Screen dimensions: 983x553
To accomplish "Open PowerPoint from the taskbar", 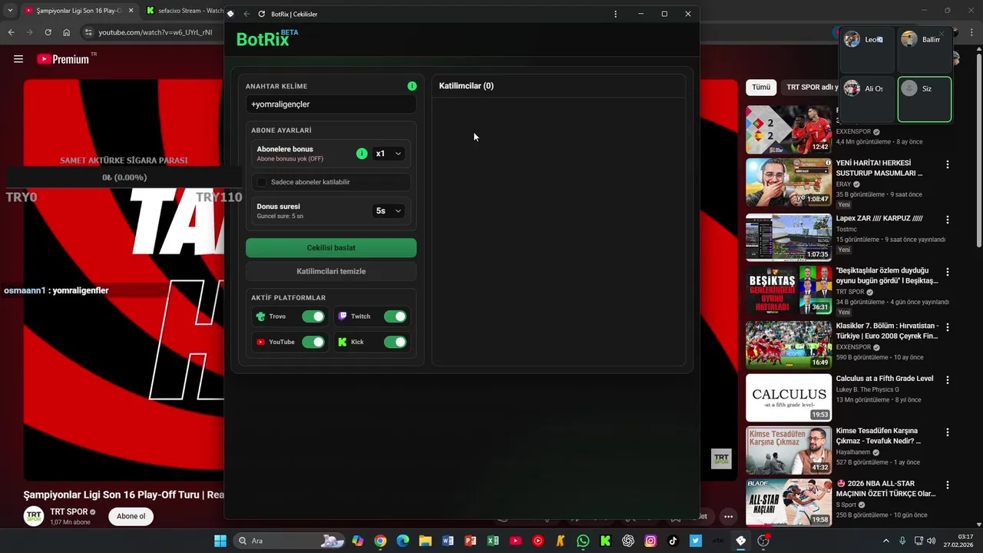I will tap(470, 541).
